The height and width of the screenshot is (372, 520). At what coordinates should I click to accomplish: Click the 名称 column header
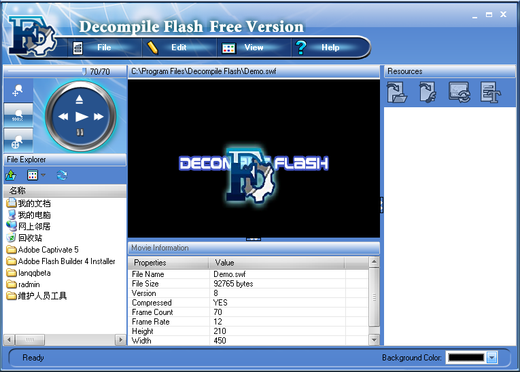pyautogui.click(x=65, y=191)
